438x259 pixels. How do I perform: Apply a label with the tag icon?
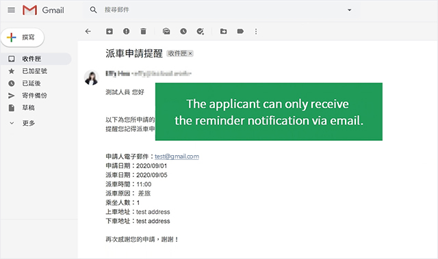(x=240, y=31)
